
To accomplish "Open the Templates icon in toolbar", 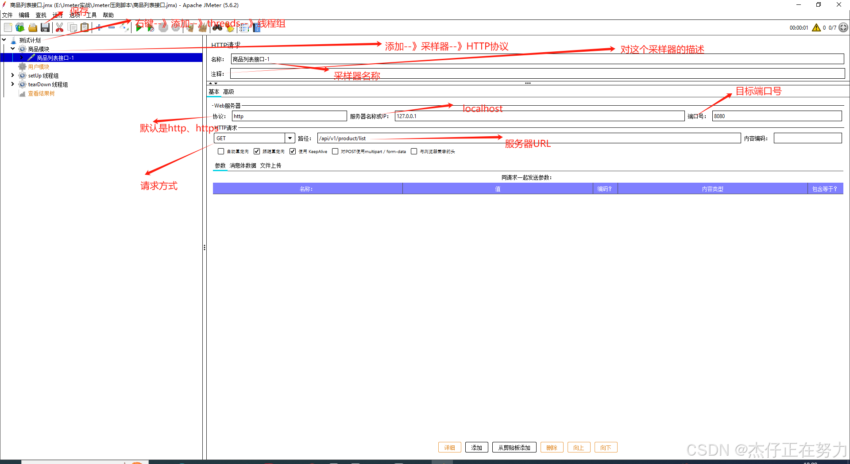I will point(20,28).
